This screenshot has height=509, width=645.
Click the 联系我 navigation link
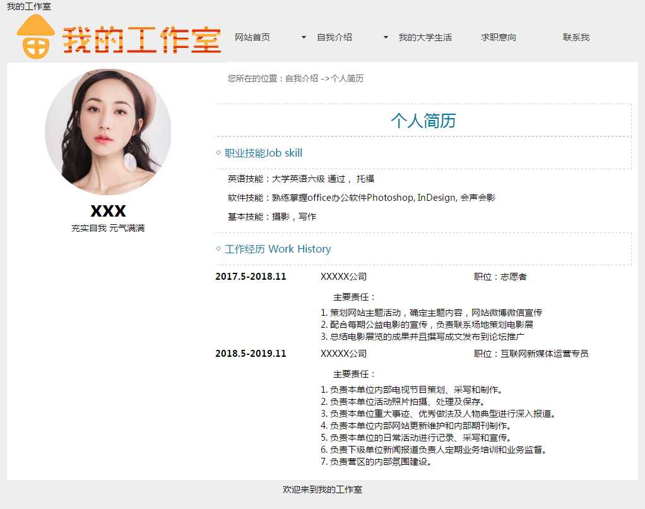(x=576, y=37)
